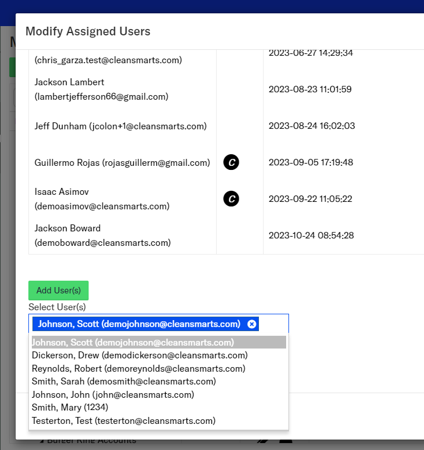Pick Reynolds, Robert from the dropdown options
Image resolution: width=424 pixels, height=450 pixels.
pyautogui.click(x=138, y=369)
